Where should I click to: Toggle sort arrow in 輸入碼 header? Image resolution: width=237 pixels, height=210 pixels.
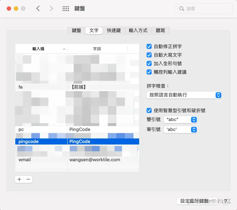pos(64,49)
